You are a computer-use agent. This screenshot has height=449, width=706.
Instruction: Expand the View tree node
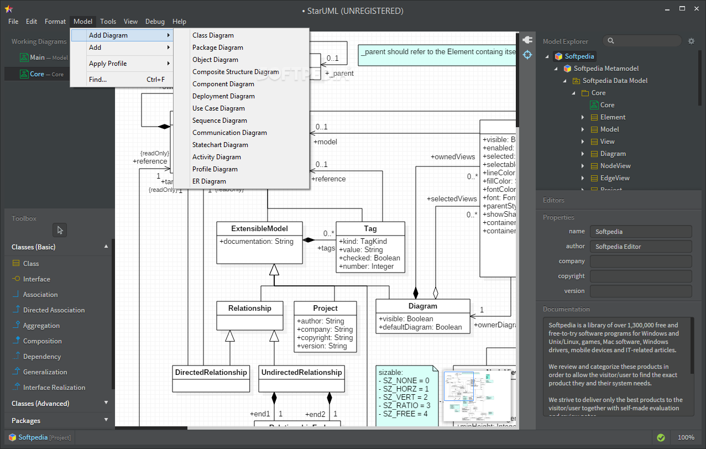click(x=583, y=142)
